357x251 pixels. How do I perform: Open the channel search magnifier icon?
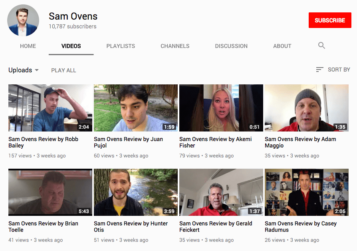pos(321,46)
